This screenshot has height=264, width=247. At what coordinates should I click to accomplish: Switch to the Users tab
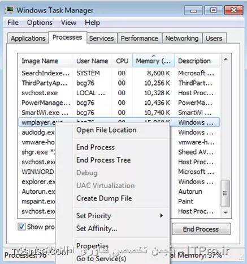214,39
